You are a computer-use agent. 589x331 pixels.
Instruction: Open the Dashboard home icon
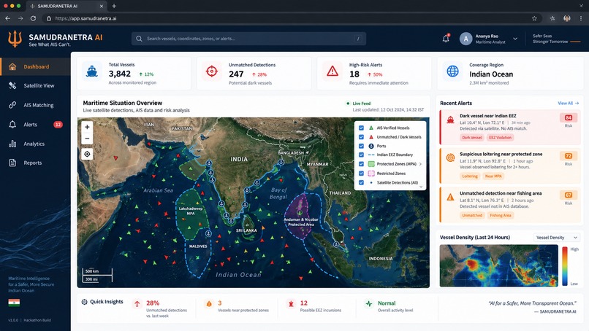point(12,67)
